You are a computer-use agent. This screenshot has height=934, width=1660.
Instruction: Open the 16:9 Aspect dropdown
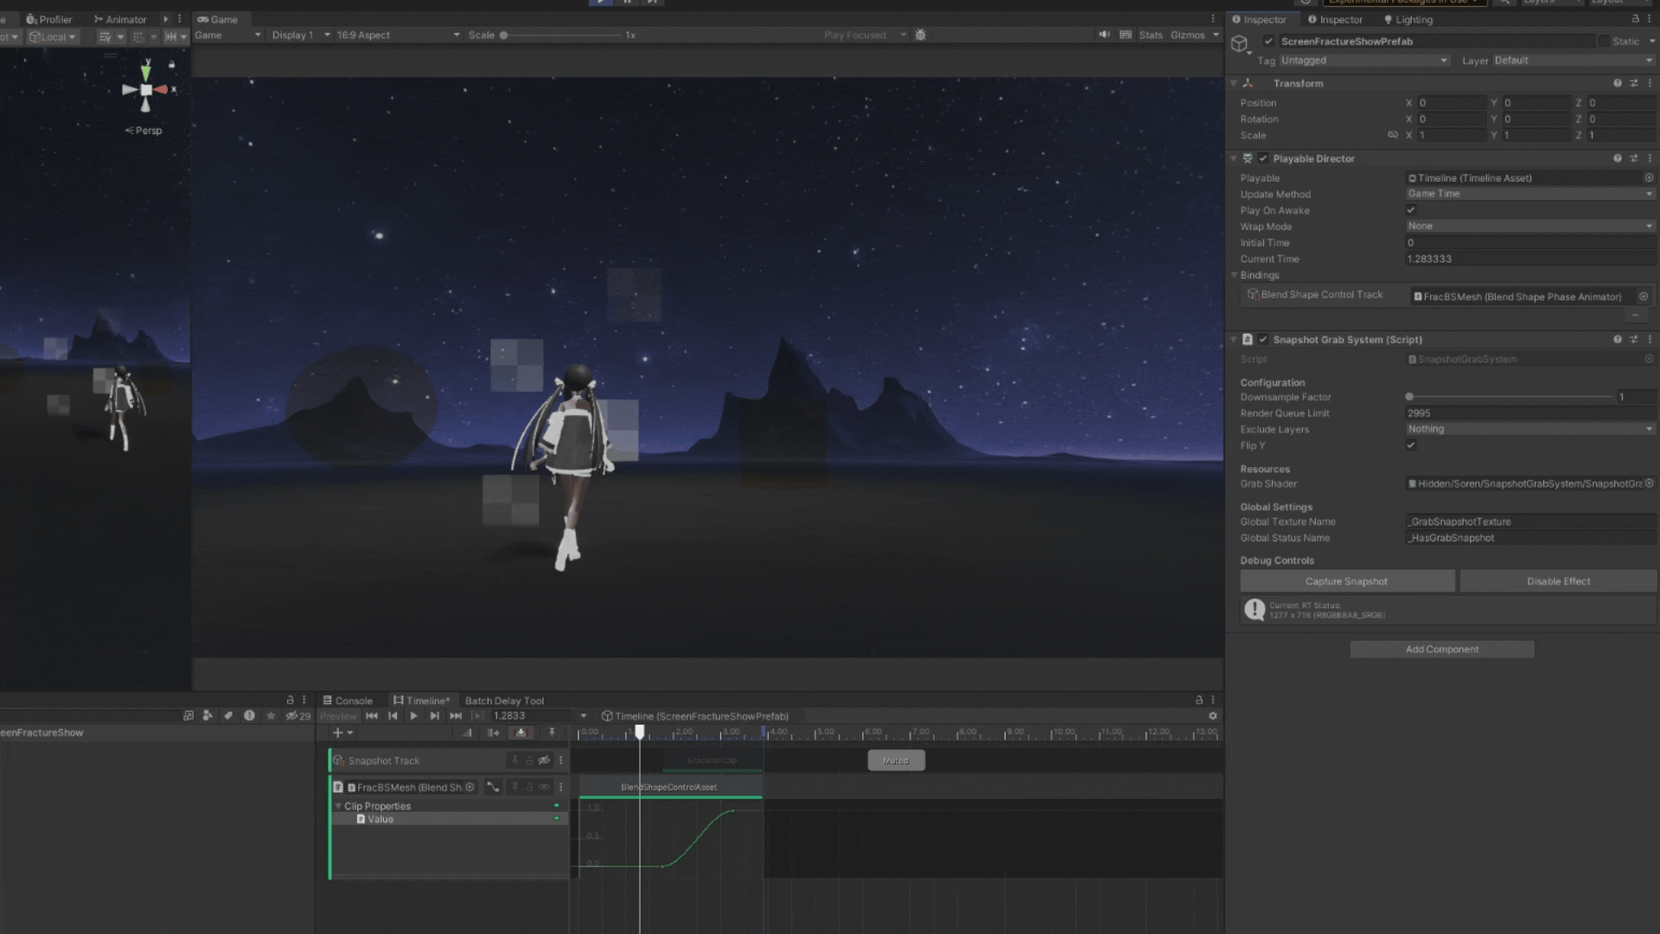pos(398,35)
